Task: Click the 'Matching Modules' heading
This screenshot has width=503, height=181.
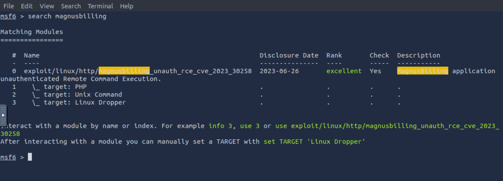Action: click(32, 32)
